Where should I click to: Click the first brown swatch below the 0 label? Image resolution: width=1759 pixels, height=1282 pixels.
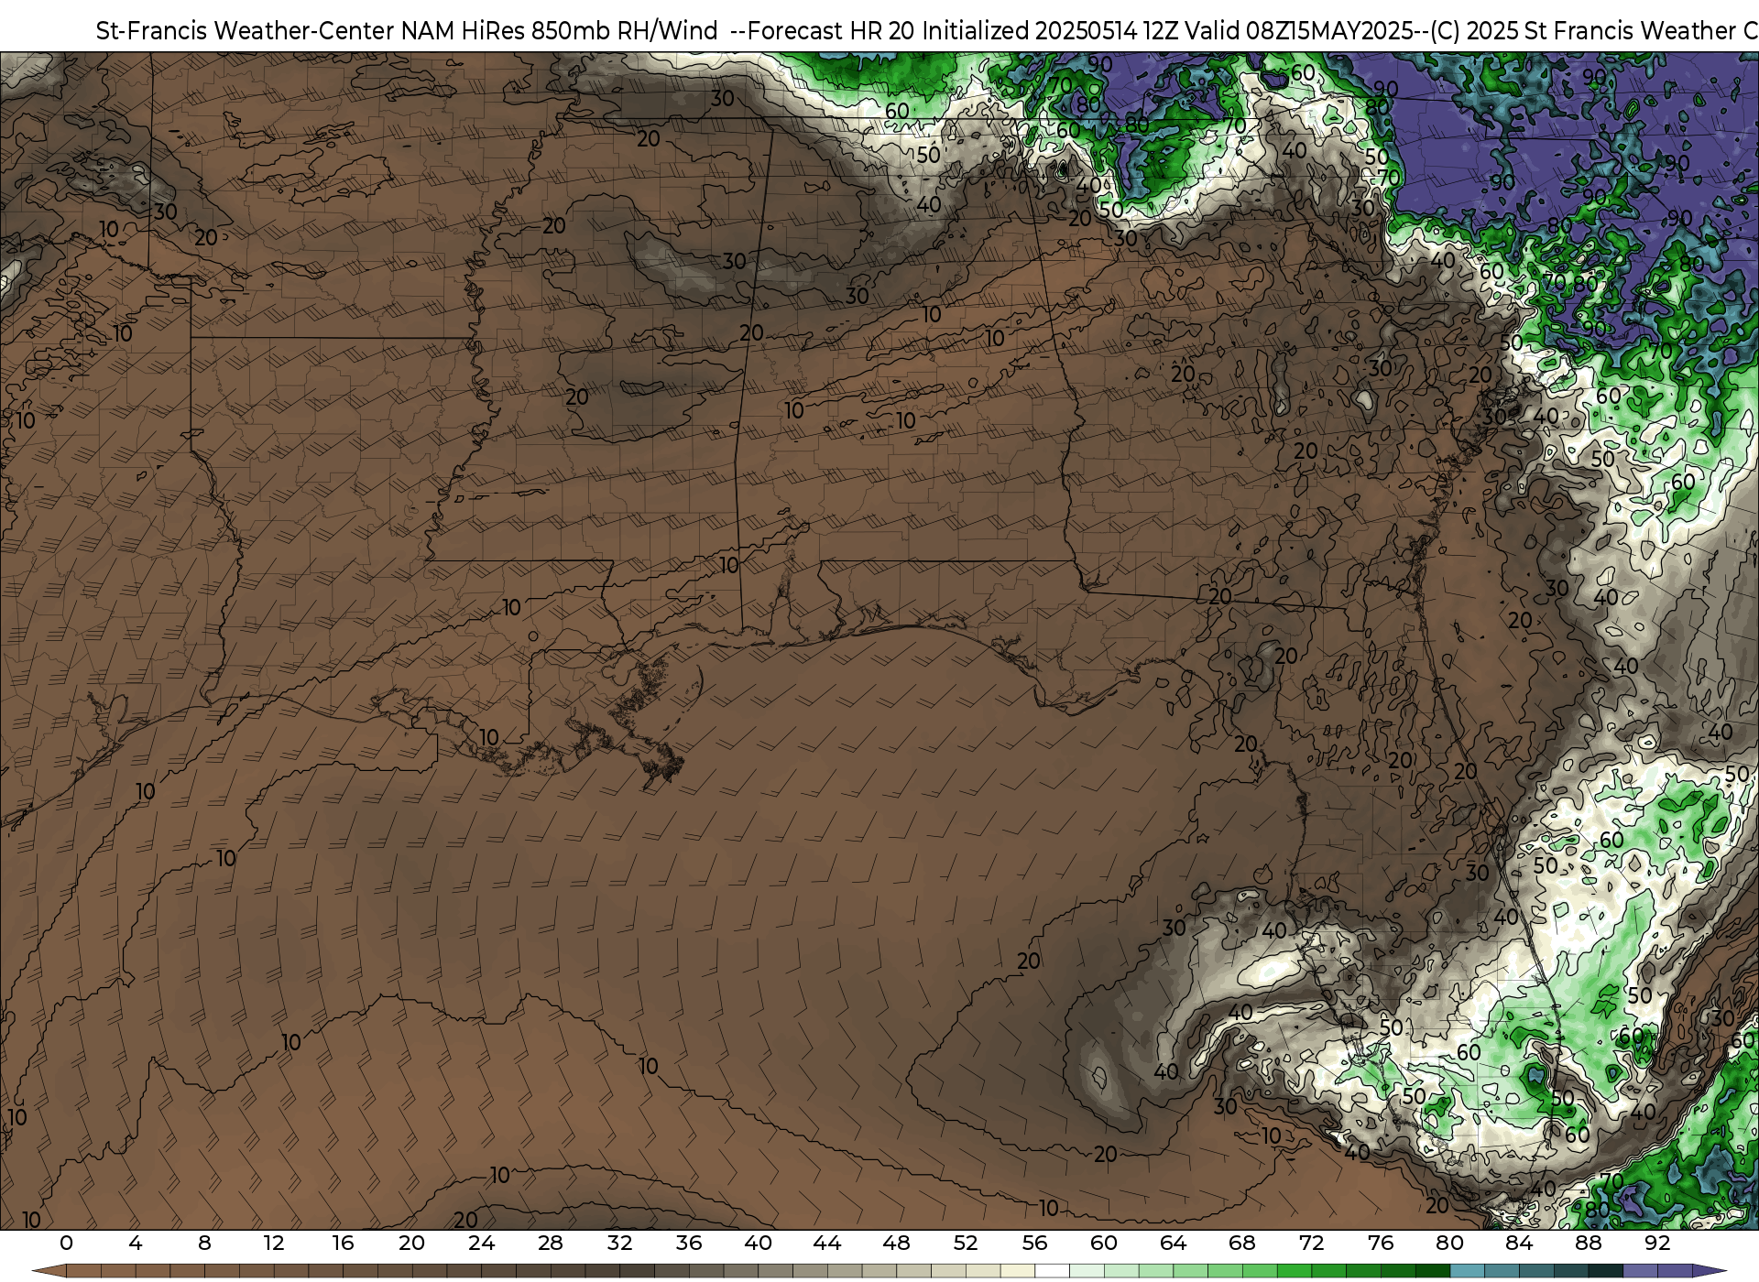(83, 1272)
